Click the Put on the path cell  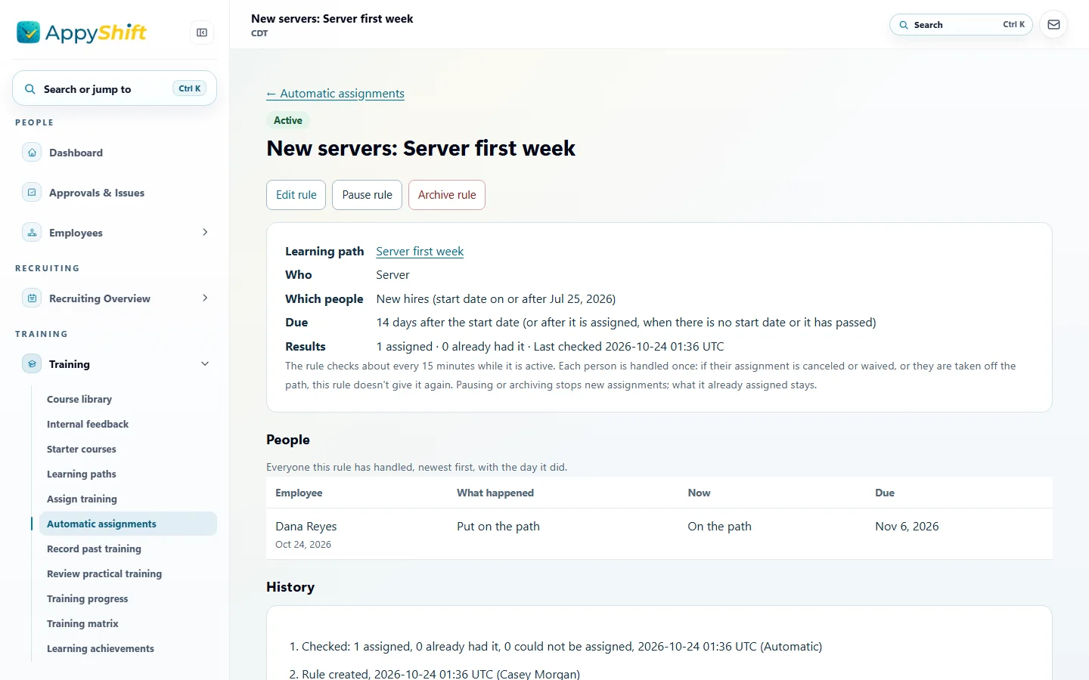tap(498, 527)
